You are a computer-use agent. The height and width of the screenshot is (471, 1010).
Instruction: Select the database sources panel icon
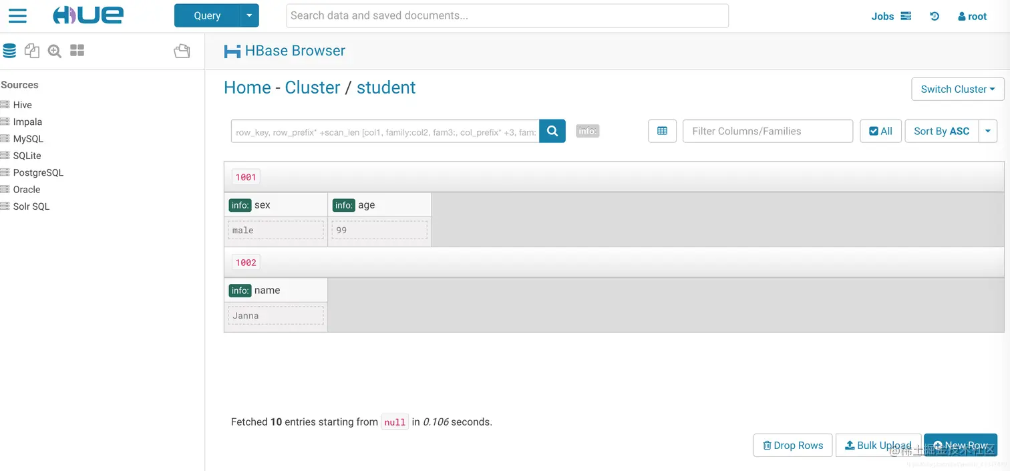[9, 51]
